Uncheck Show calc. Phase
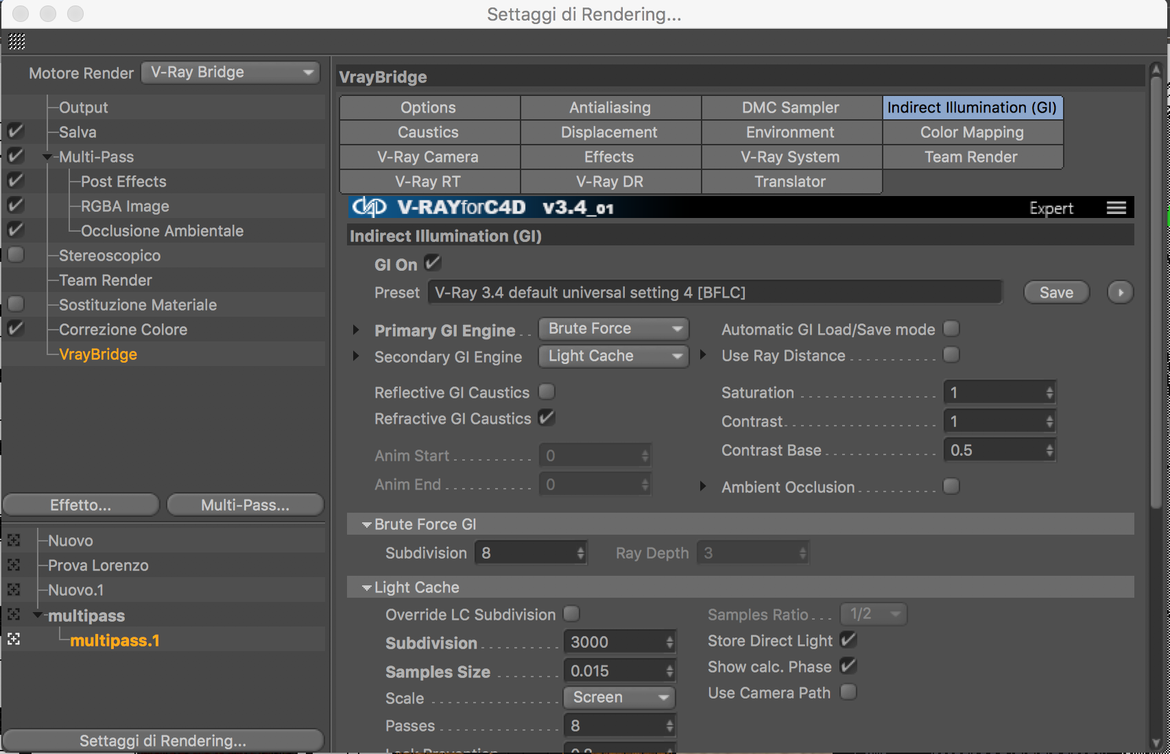 [x=848, y=666]
